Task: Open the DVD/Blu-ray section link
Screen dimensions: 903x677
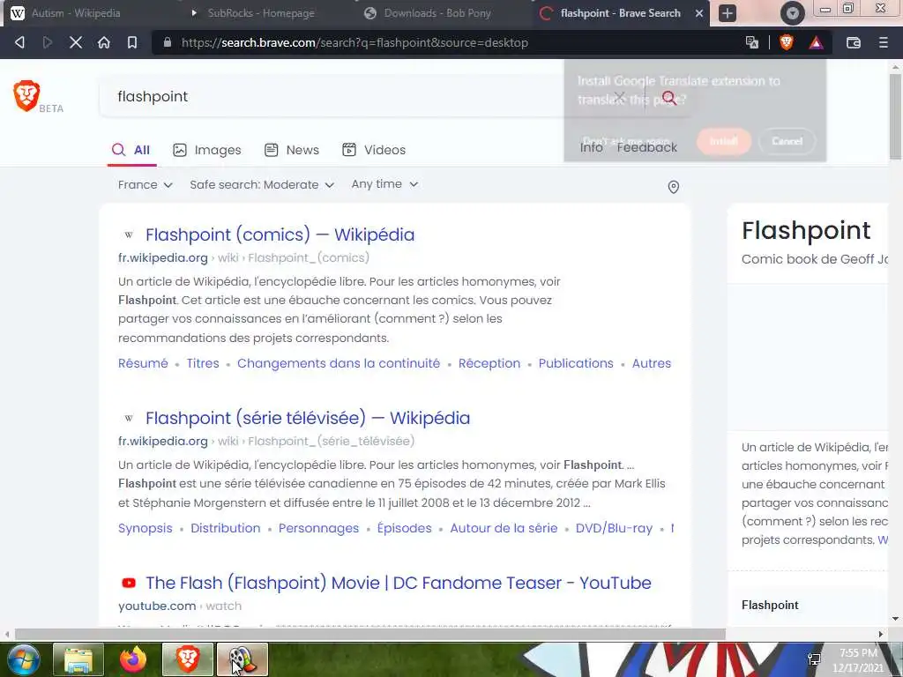Action: point(614,529)
